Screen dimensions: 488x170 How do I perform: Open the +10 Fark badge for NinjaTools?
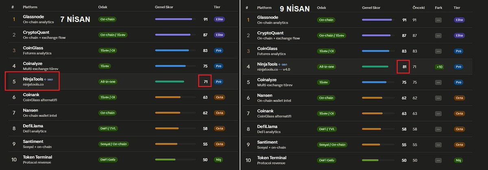pos(439,67)
